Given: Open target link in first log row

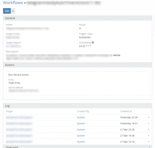Looking at the screenshot, I should [19, 117].
